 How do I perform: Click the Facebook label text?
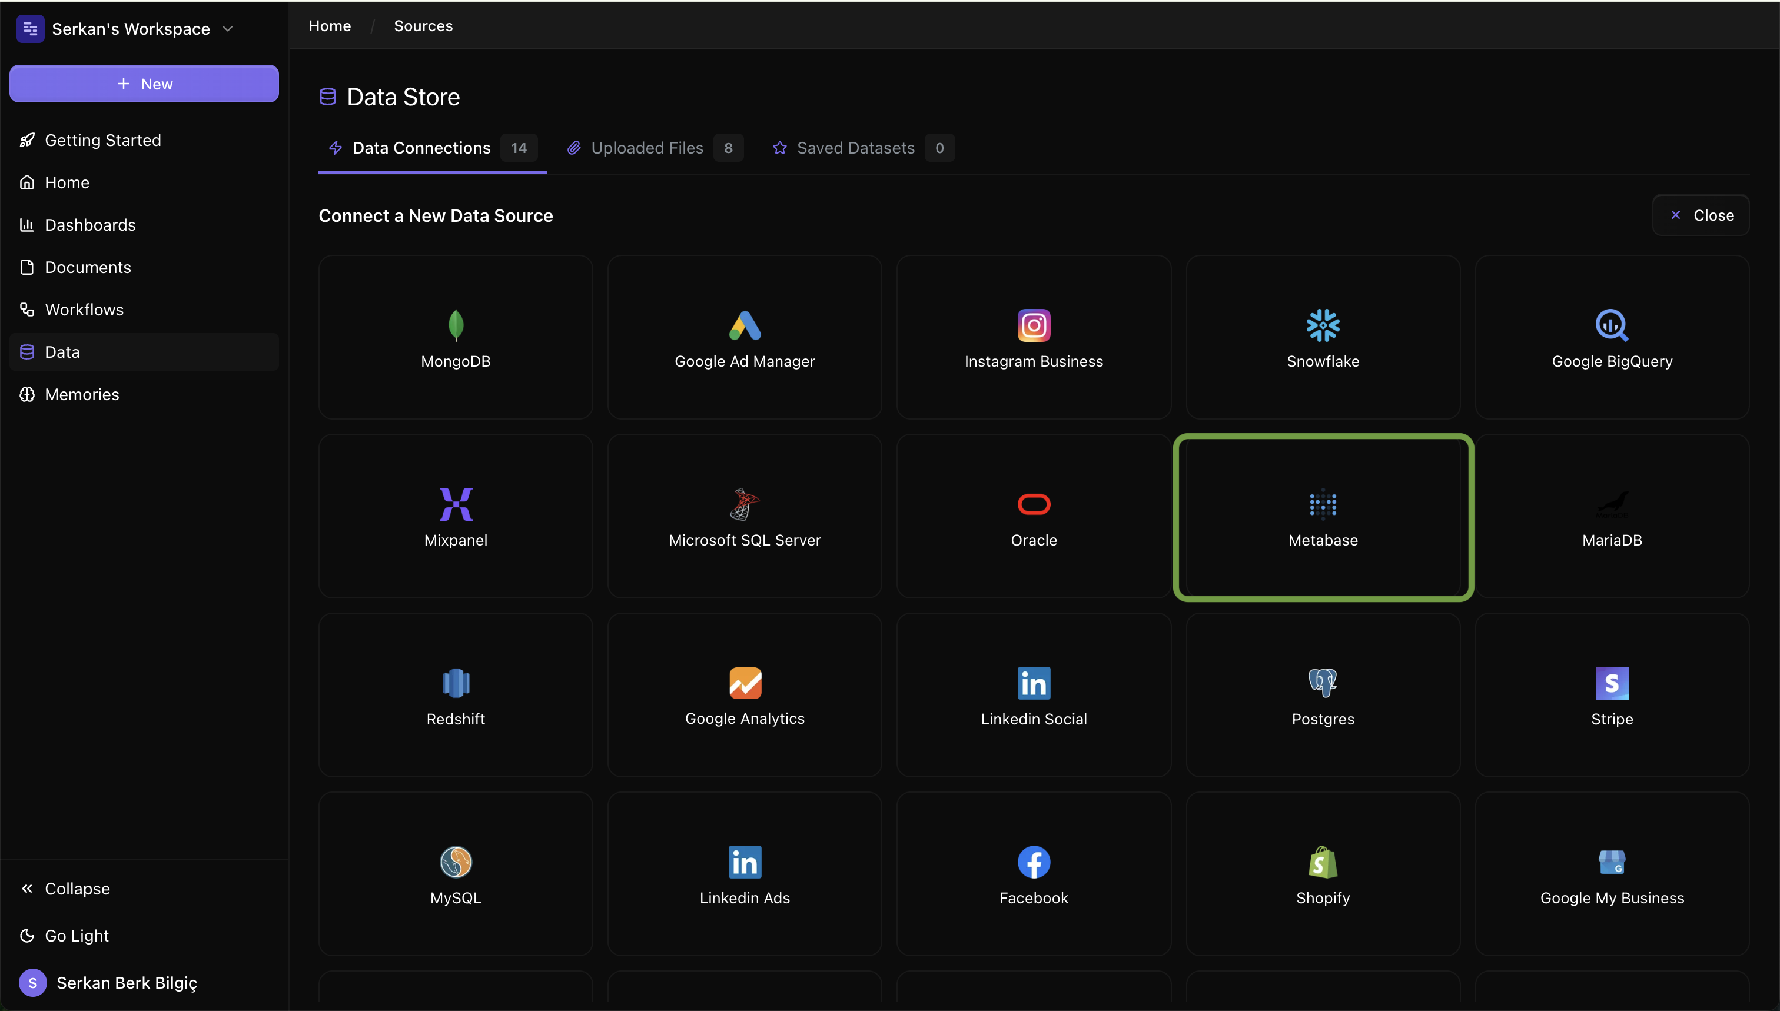[1034, 898]
